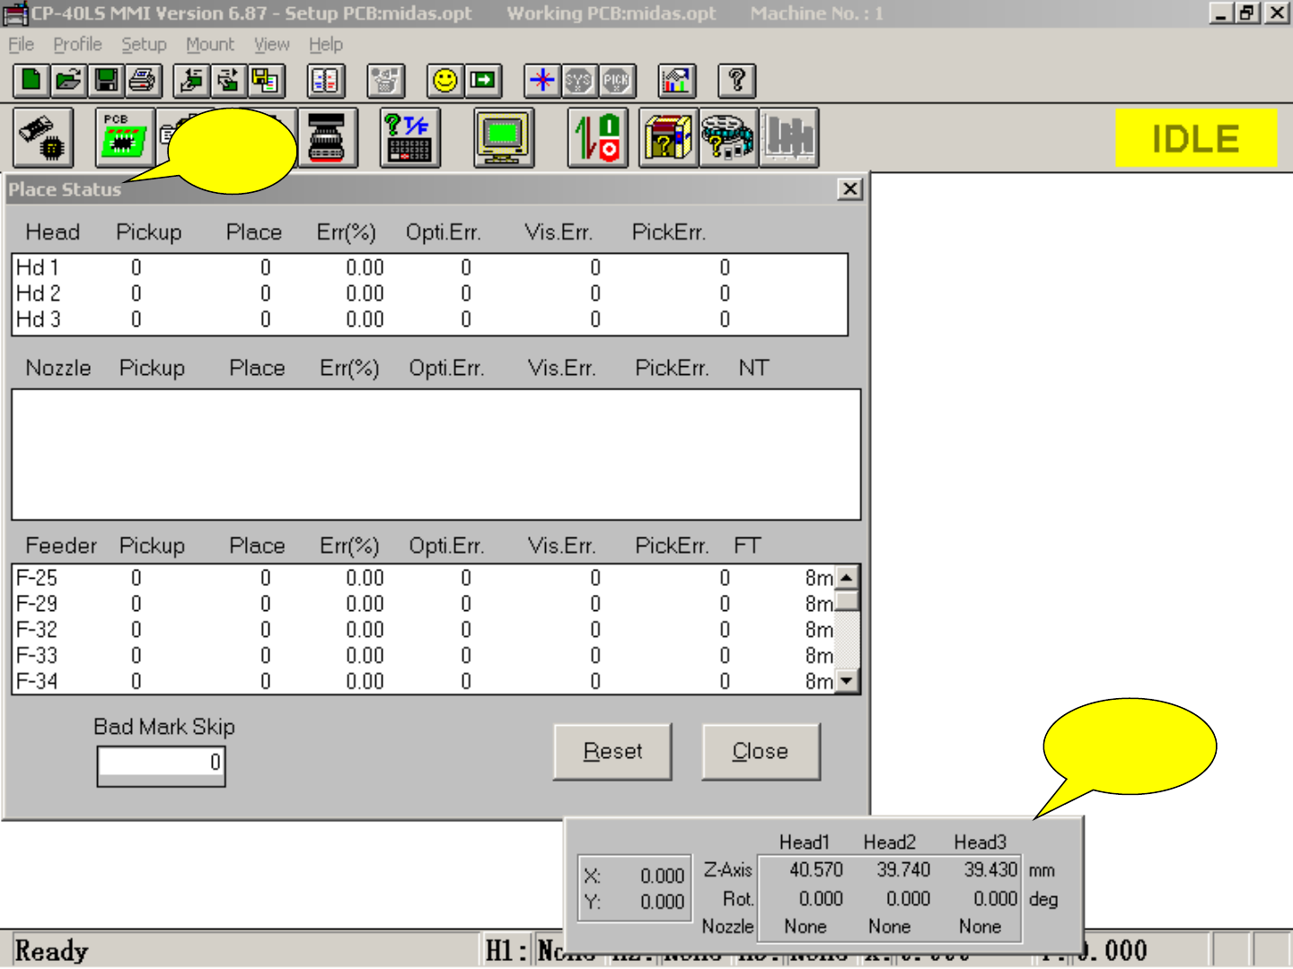Click the camera lens icon
The width and height of the screenshot is (1293, 969).
pyautogui.click(x=328, y=138)
